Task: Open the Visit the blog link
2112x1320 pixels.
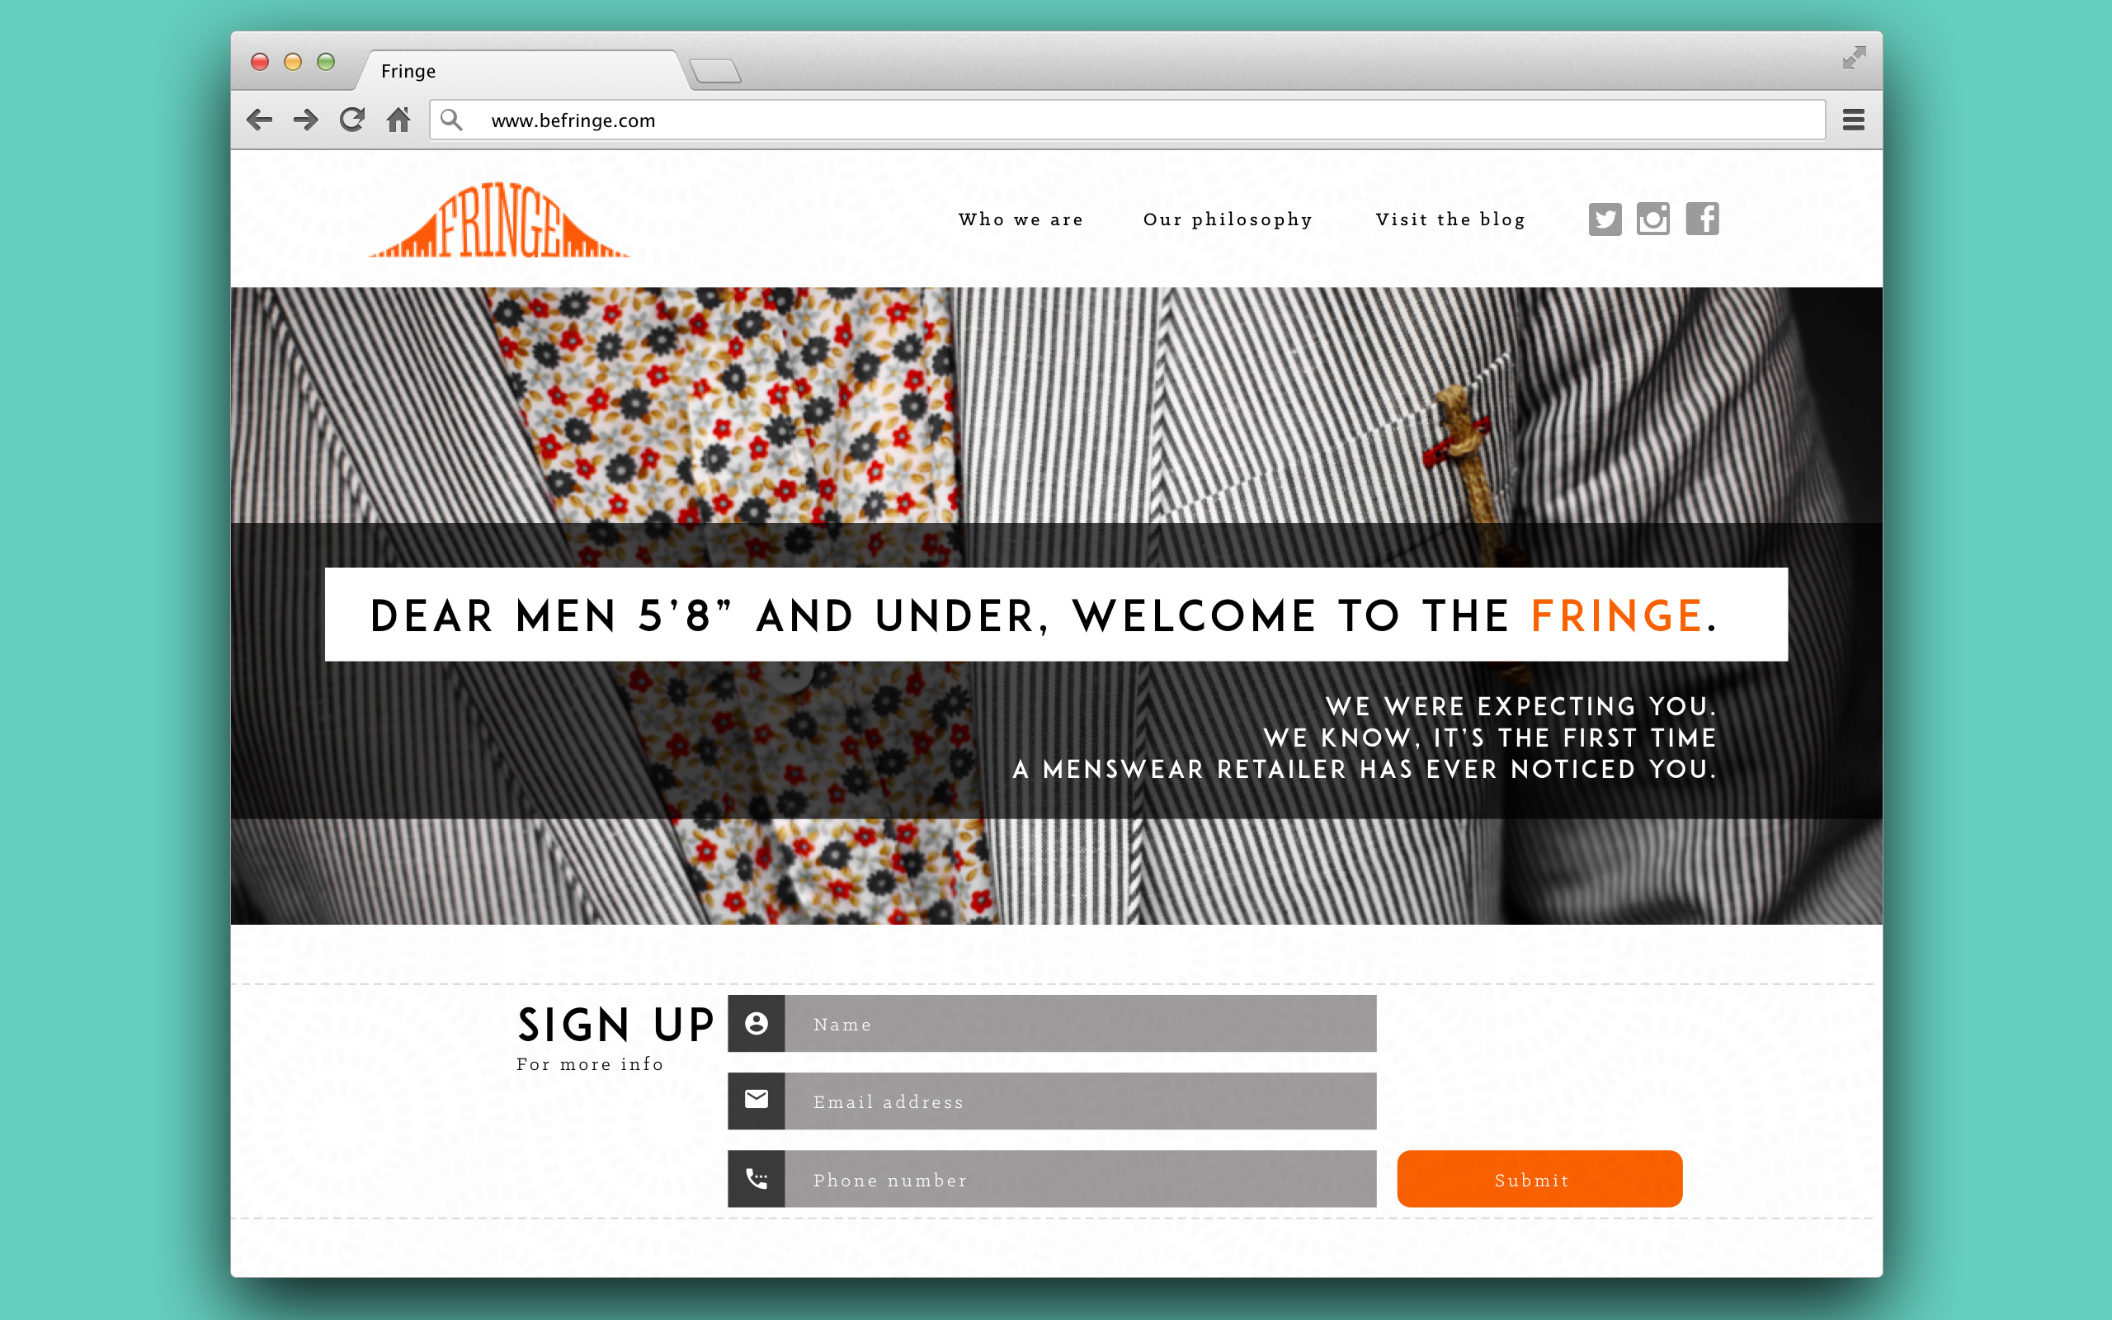Action: 1450,220
